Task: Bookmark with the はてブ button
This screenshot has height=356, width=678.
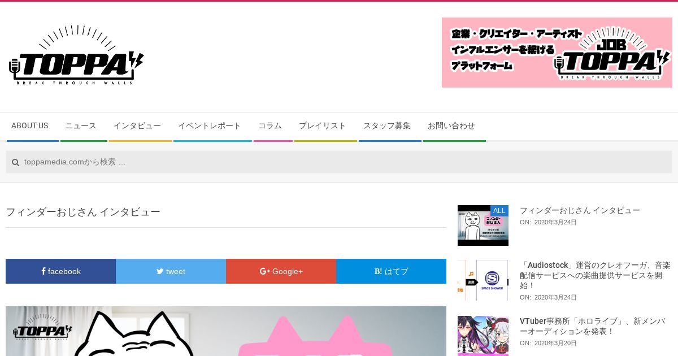Action: coord(391,271)
